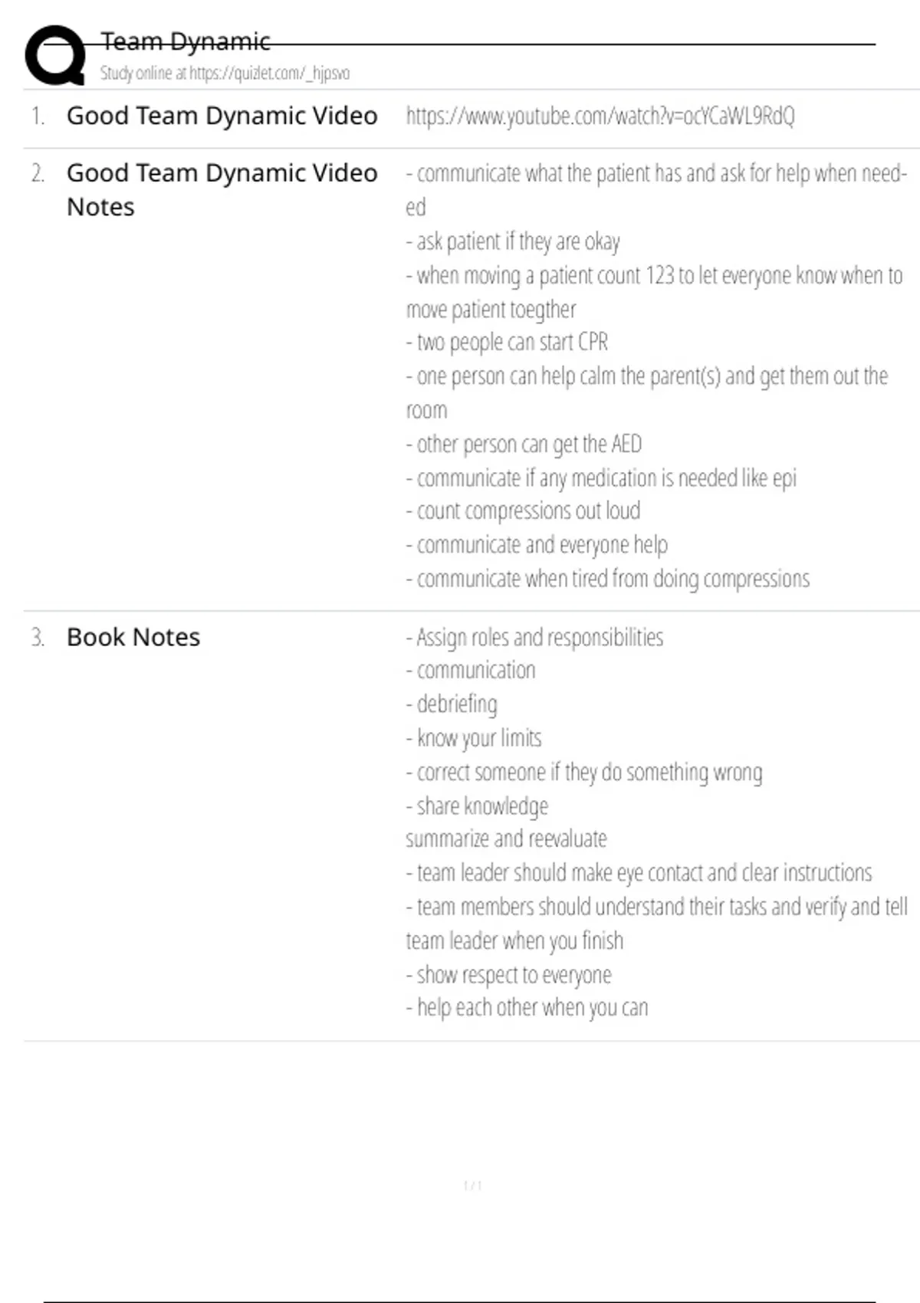Click the Team Dynamic document title

click(x=186, y=41)
